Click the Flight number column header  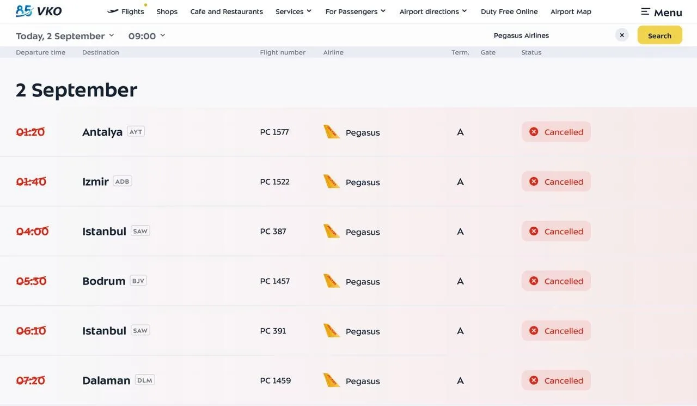pos(283,52)
